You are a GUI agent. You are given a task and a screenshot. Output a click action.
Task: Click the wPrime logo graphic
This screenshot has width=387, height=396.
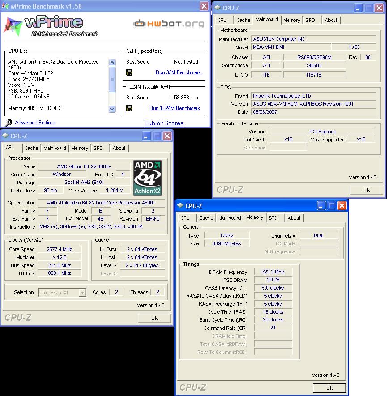(x=52, y=26)
